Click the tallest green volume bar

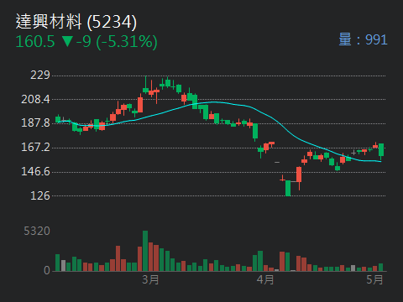click(x=145, y=251)
